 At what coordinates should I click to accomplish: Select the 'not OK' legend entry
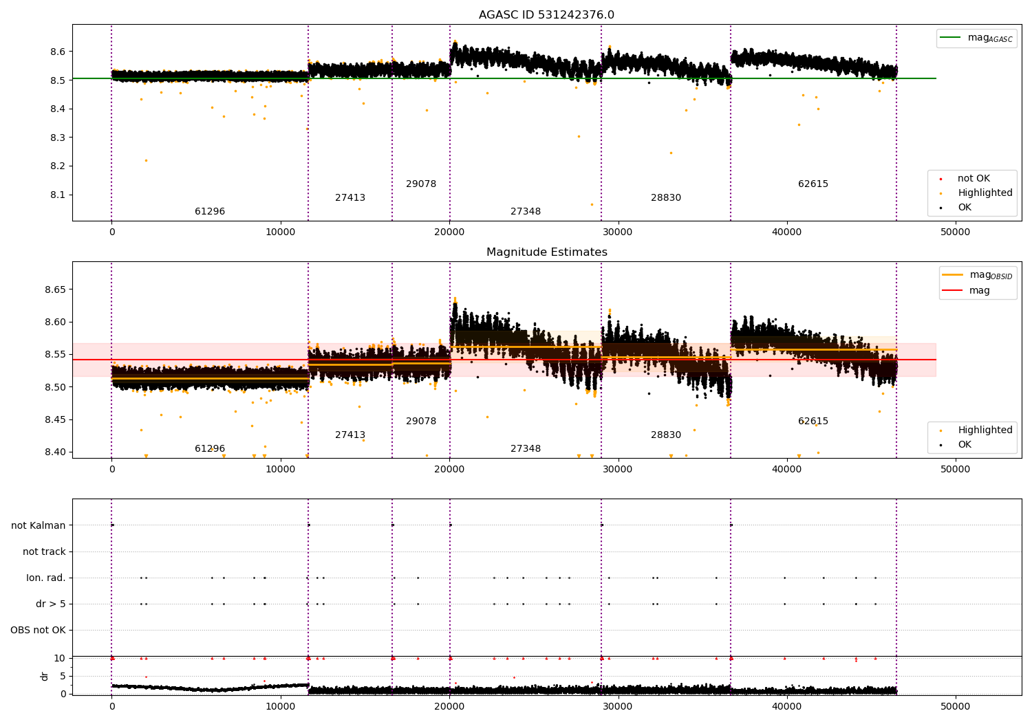click(x=974, y=179)
